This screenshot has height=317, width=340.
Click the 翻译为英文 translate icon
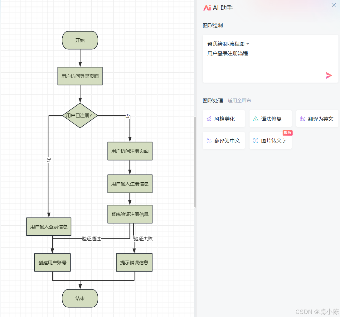point(302,118)
